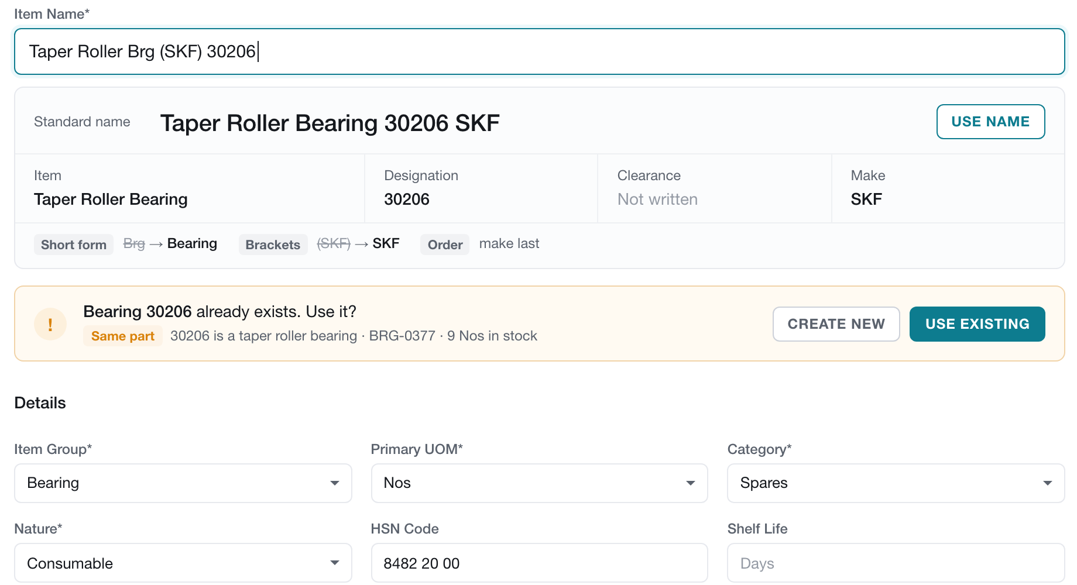Apply the suggestion with USE NAME button
1077x585 pixels.
pos(990,122)
